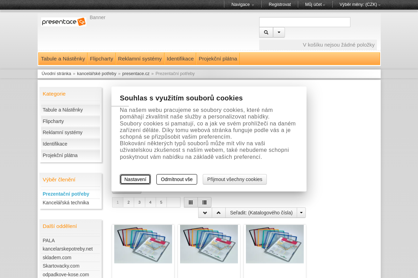Viewport: 418px width, 278px height.
Task: Go to pagination page 3
Action: [139, 202]
